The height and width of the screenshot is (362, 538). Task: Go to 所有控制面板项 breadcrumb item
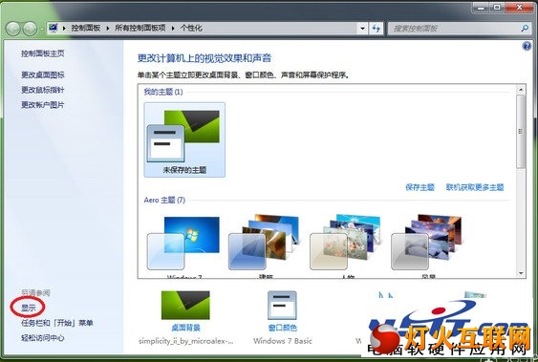point(140,28)
